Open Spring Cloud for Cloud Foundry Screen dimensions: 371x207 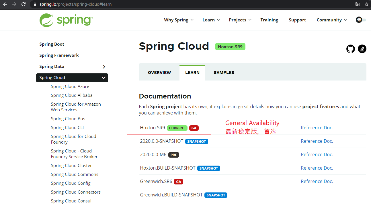(x=73, y=139)
